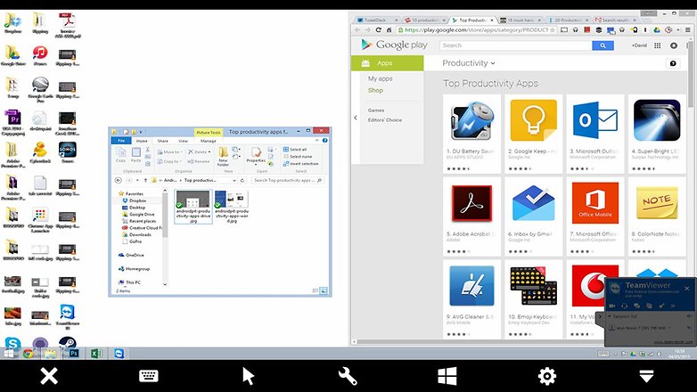This screenshot has height=392, width=697.
Task: Open My apps link
Action: (380, 78)
